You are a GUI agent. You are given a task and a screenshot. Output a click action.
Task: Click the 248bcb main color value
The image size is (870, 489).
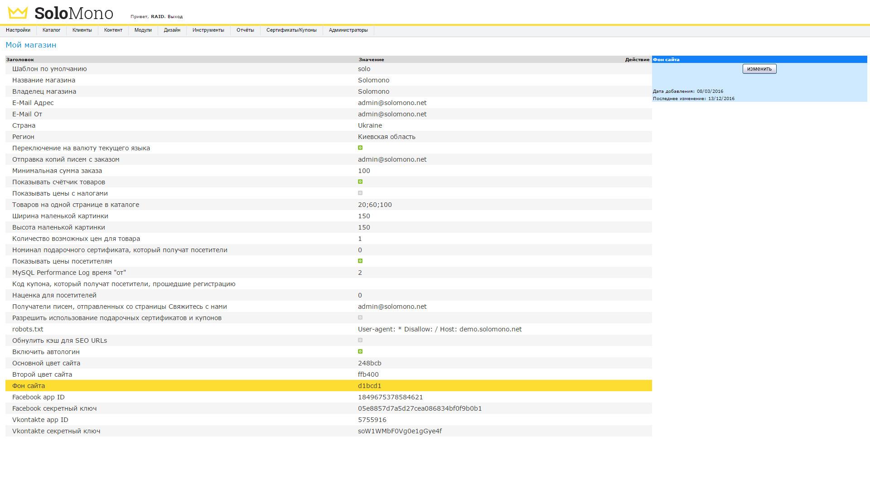(x=369, y=363)
